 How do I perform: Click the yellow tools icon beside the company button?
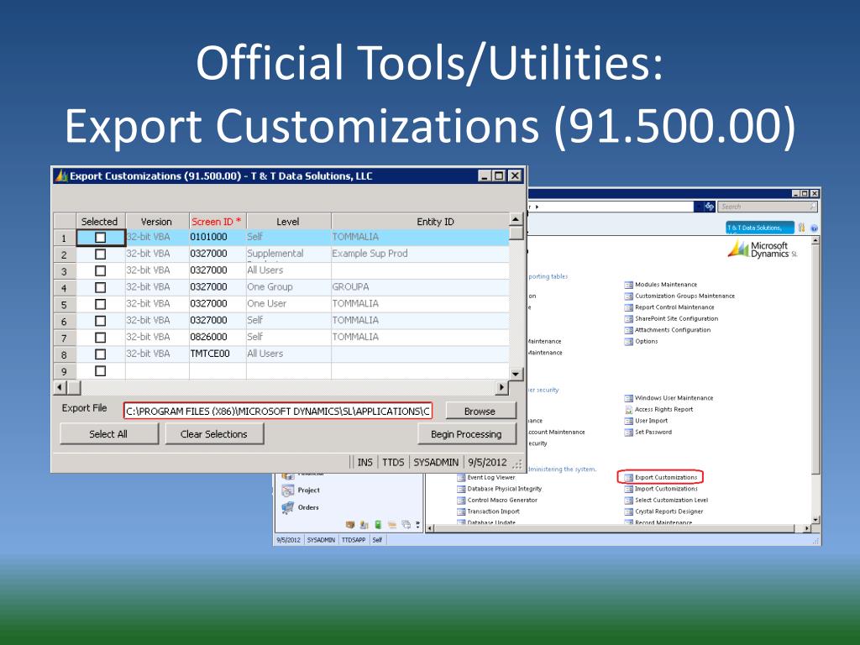coord(801,227)
